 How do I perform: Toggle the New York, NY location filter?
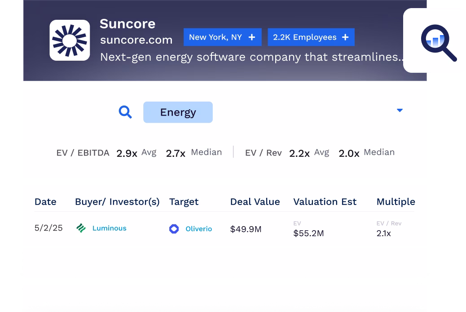click(x=222, y=37)
